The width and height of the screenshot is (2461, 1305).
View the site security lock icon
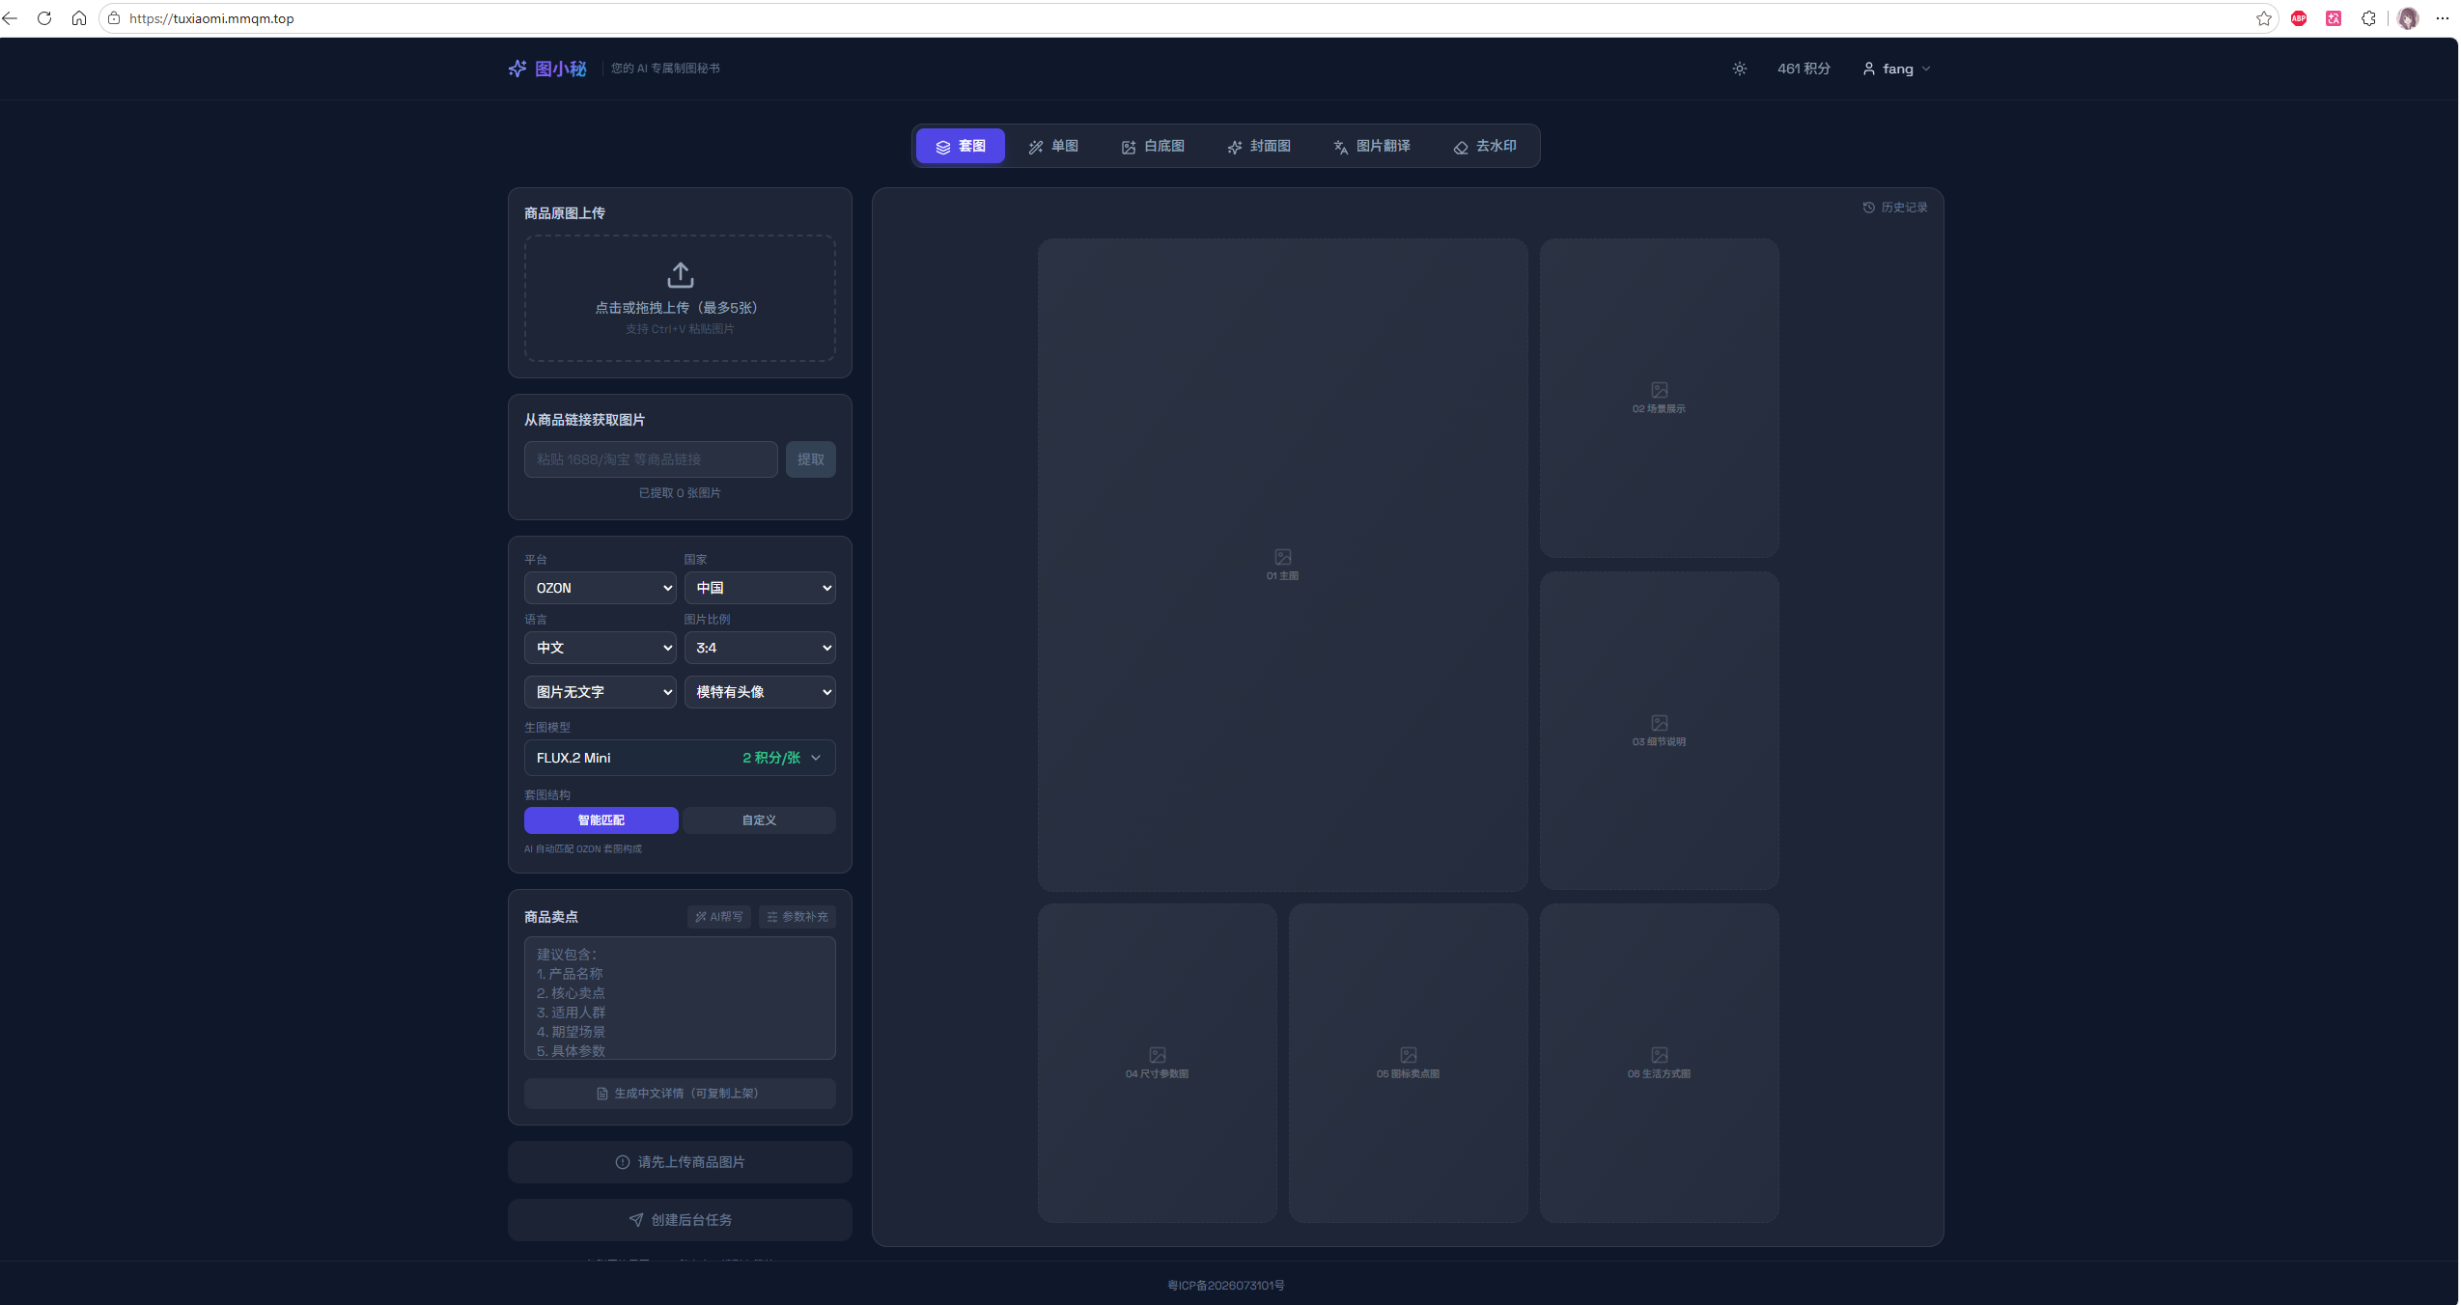pos(114,18)
